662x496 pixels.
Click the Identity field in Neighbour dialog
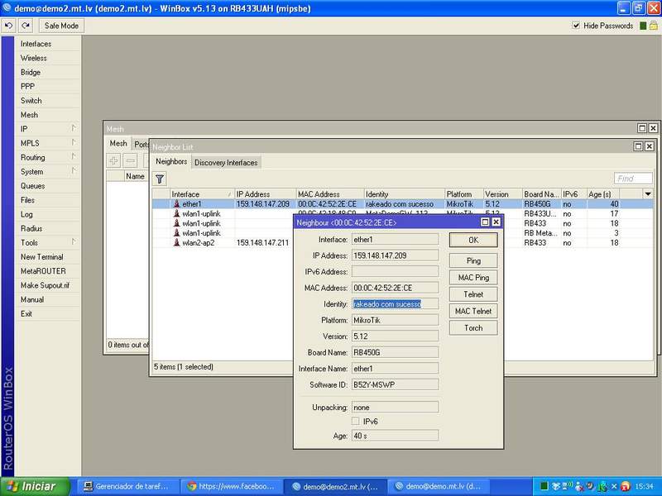tap(395, 304)
